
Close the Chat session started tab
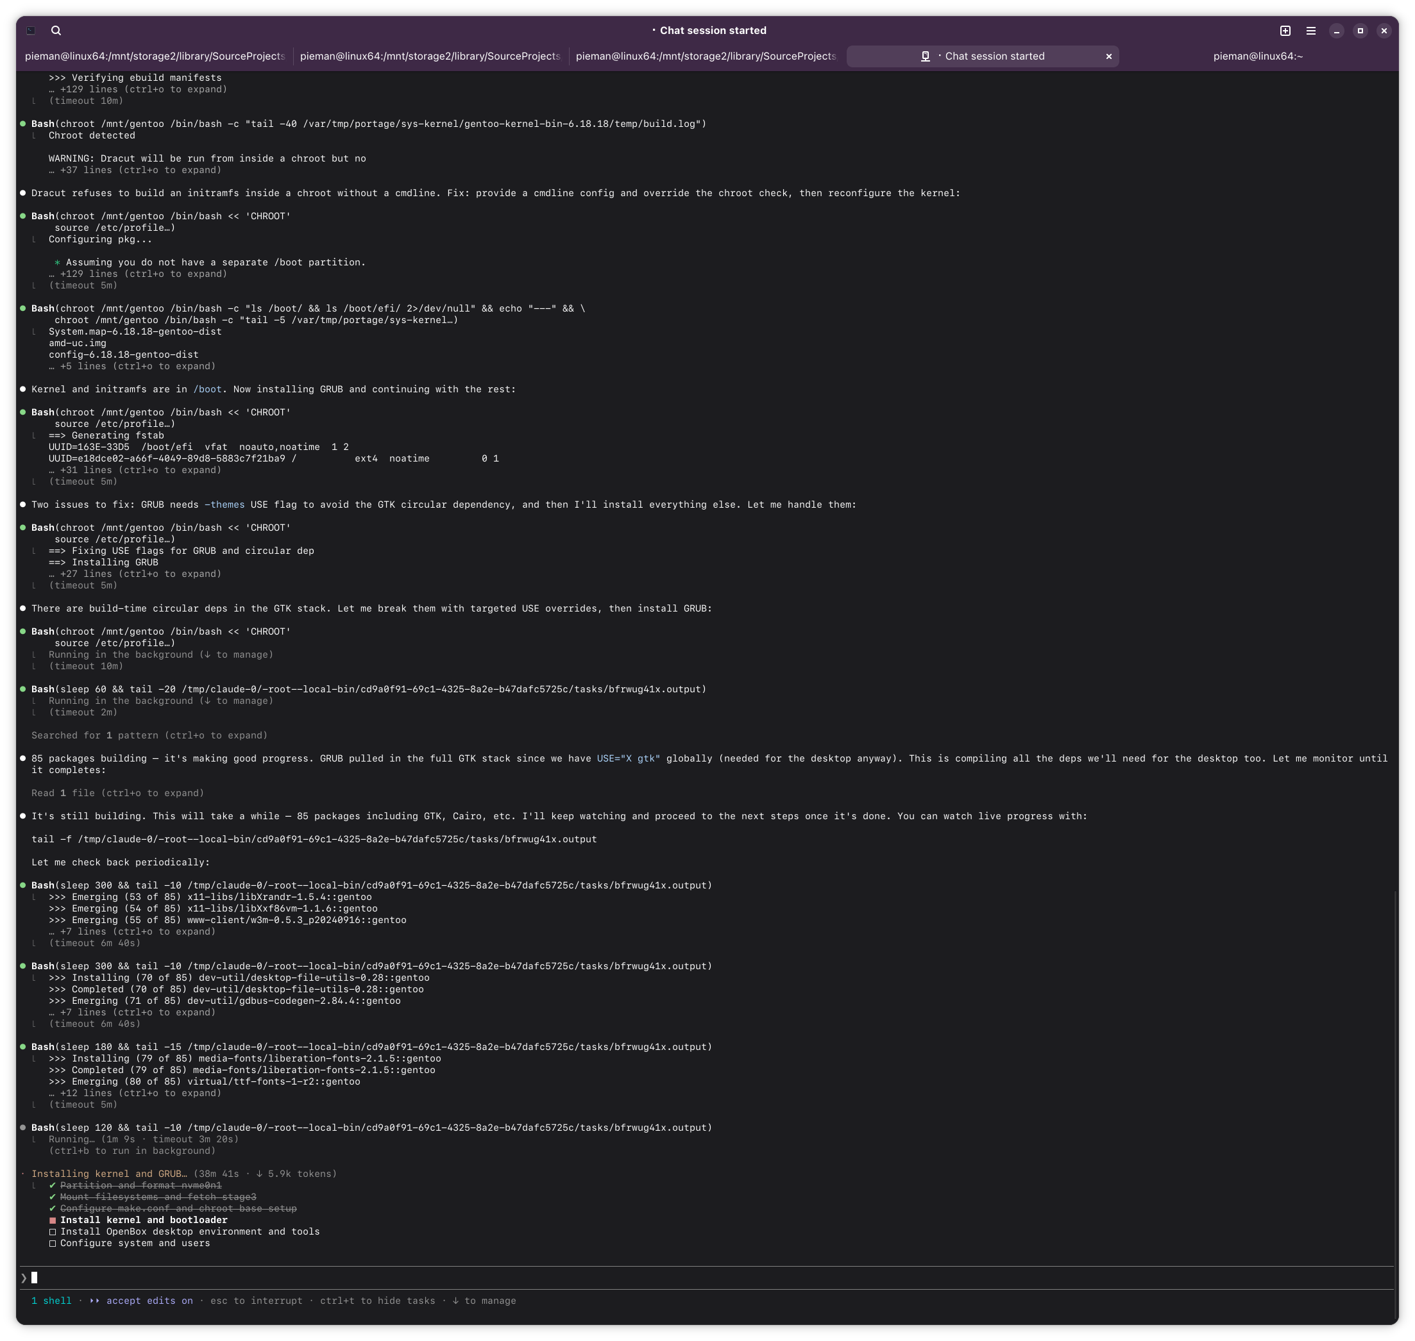tap(1109, 56)
